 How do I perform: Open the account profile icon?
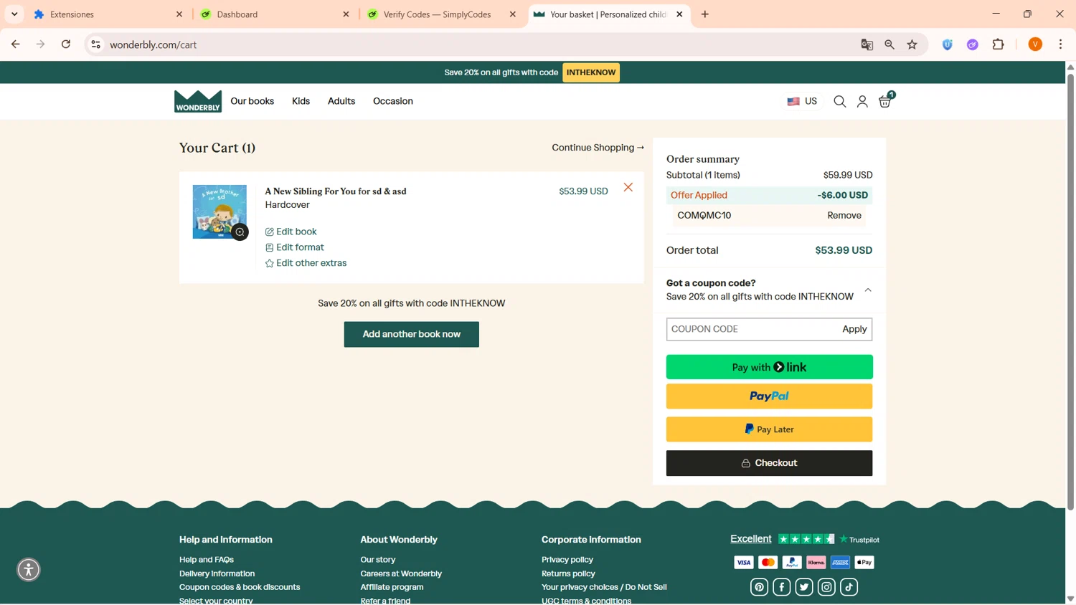pyautogui.click(x=862, y=102)
